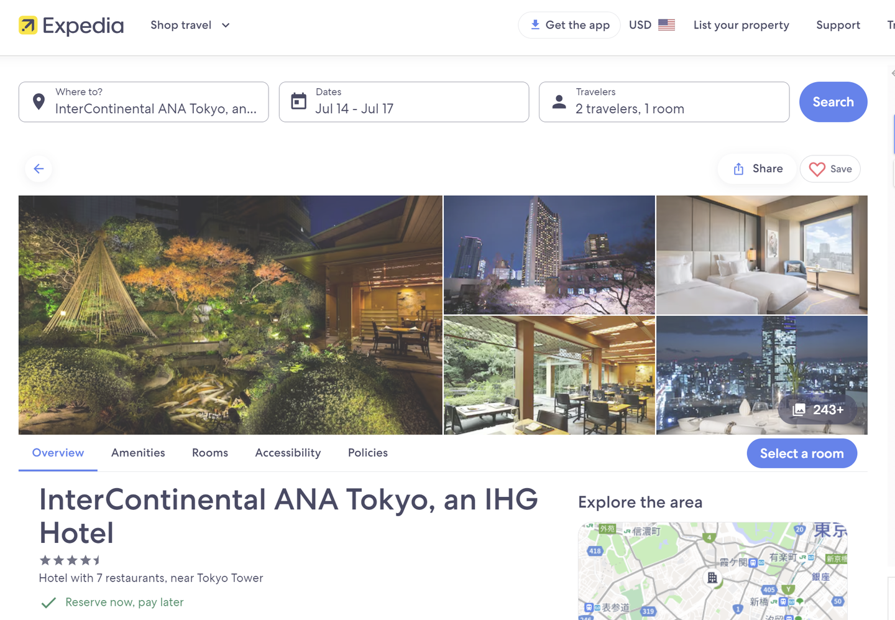This screenshot has width=895, height=620.
Task: Switch to the Accessibility tab
Action: click(288, 453)
